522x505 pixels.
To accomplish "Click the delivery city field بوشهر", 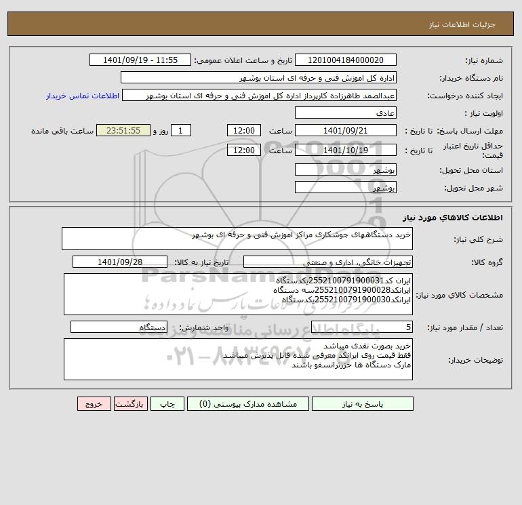I will click(346, 187).
